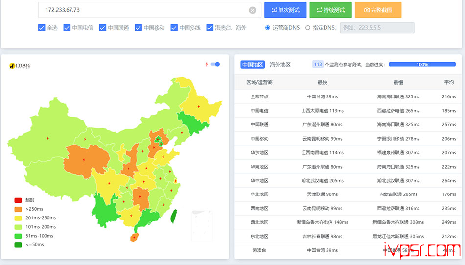This screenshot has height=265, width=465.
Task: Click the 100% progress bar
Action: [422, 64]
